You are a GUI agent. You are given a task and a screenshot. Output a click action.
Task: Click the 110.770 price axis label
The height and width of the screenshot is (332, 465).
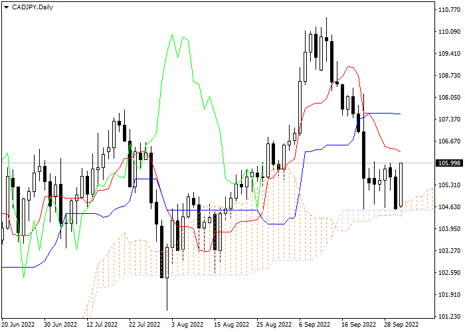pyautogui.click(x=450, y=10)
